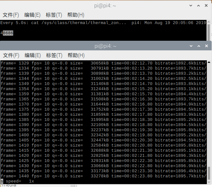Click the timestamp 'Mon Aug 19 20:05:06 2019'
Image resolution: width=212 pixels, height=187 pixels.
click(x=175, y=23)
